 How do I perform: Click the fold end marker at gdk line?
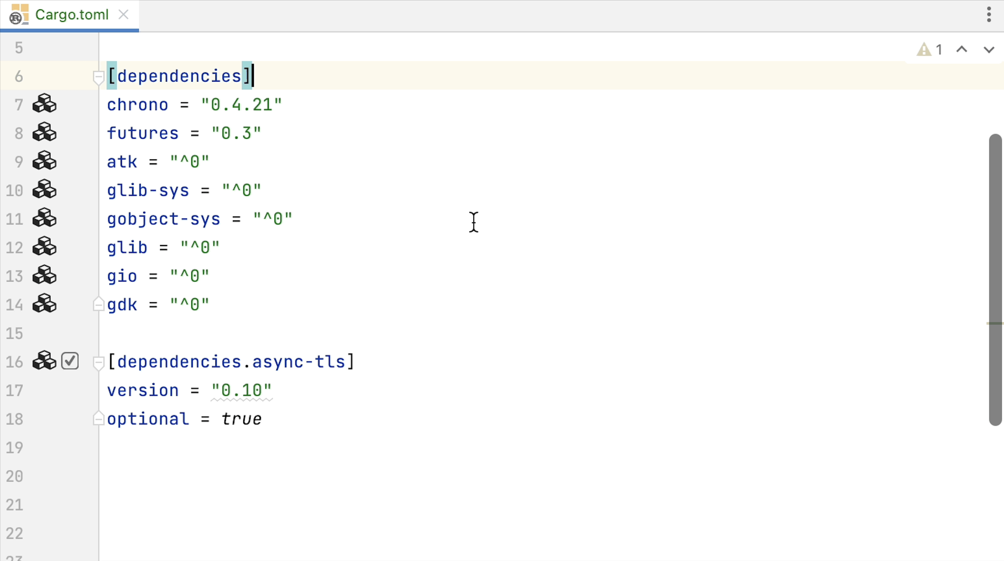coord(98,304)
